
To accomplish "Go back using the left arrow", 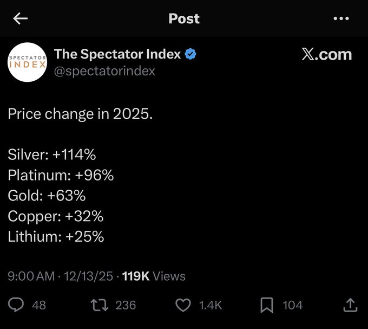I will pos(21,18).
